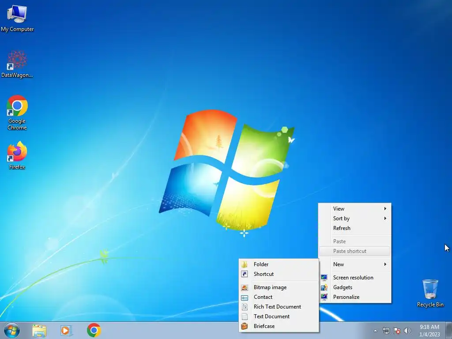Click the Paste menu entry

coord(354,241)
